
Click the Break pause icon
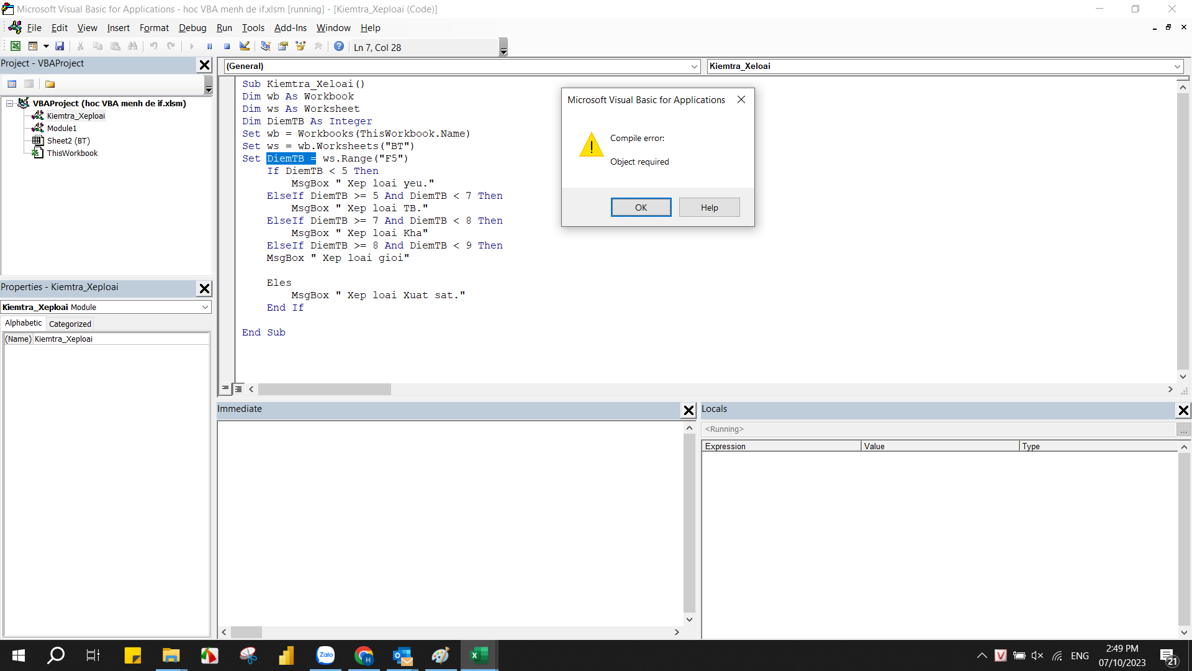pyautogui.click(x=209, y=47)
